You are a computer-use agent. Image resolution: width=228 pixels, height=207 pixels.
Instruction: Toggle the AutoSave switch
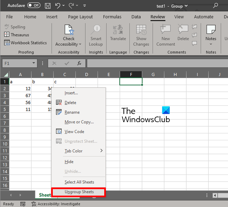coord(34,6)
